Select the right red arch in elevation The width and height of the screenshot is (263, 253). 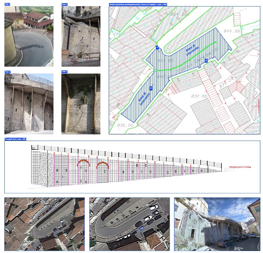click(x=103, y=164)
